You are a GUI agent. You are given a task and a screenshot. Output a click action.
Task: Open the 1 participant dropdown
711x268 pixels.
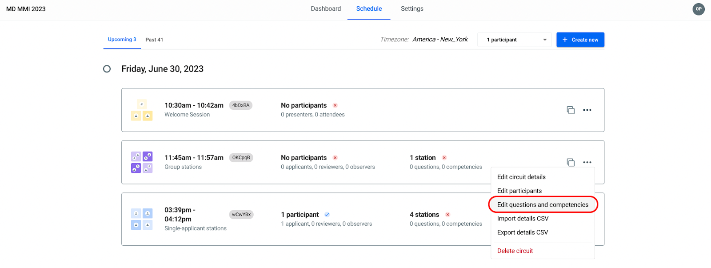[514, 40]
